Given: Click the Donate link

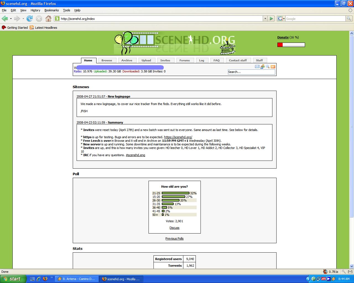Looking at the screenshot, I should [283, 37].
